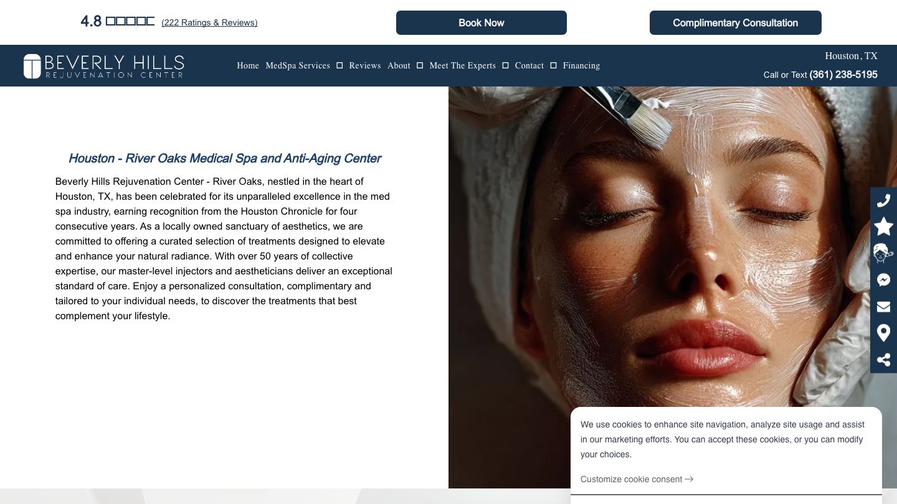Click the email envelope sidebar icon

coord(883,306)
